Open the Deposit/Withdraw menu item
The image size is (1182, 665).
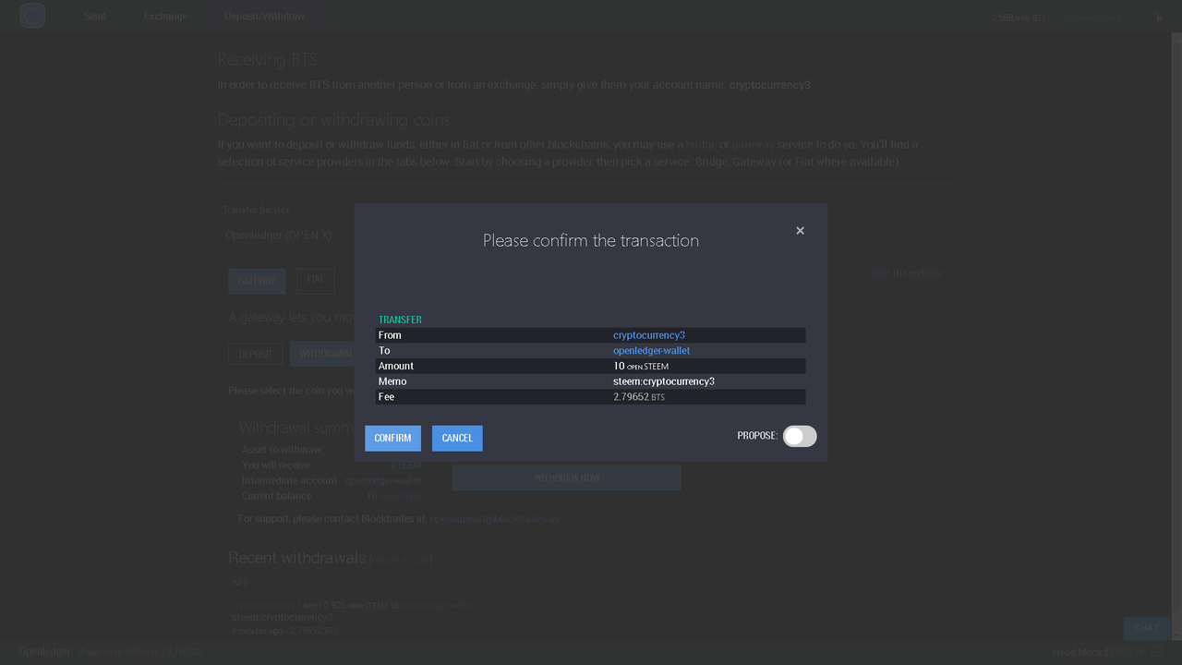pyautogui.click(x=264, y=17)
